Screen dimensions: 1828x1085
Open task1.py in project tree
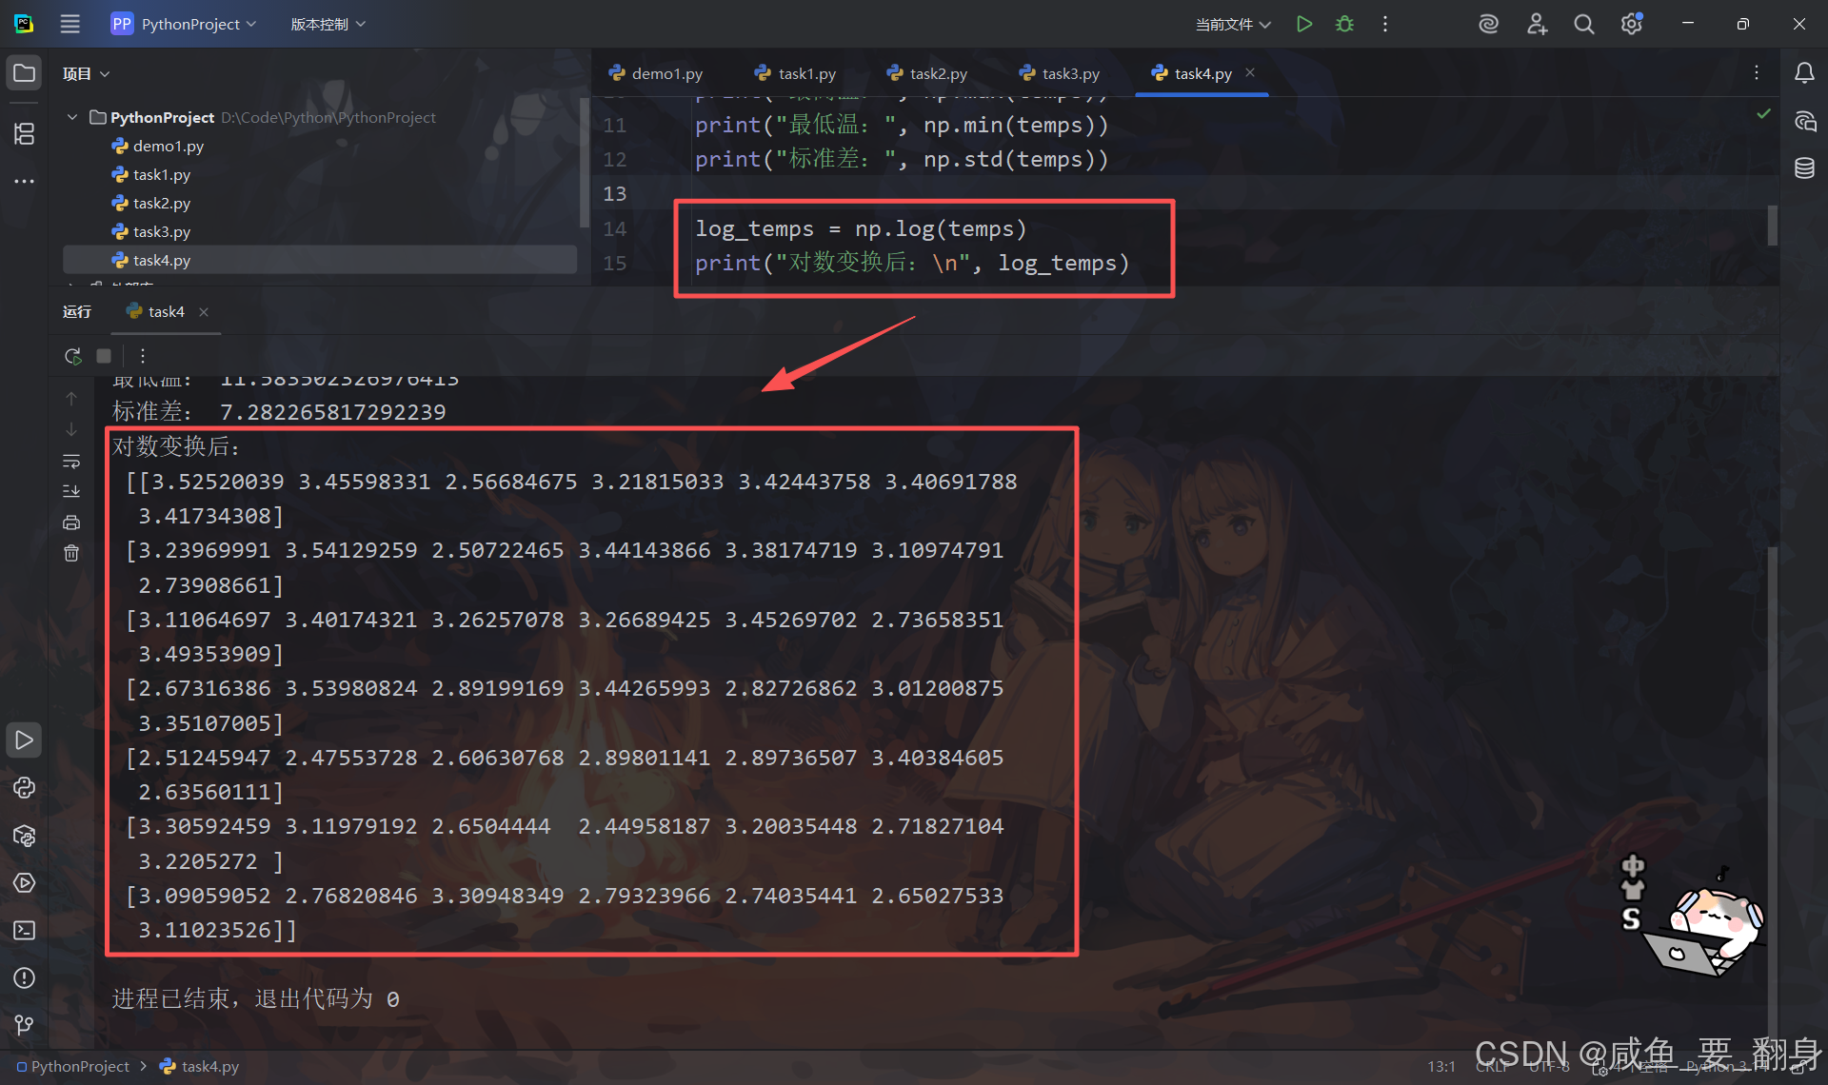[161, 174]
